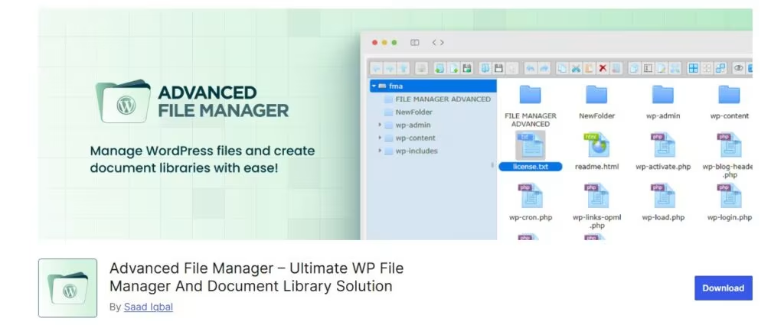784x325 pixels.
Task: Click the Select none toolbar icon
Action: 707,68
